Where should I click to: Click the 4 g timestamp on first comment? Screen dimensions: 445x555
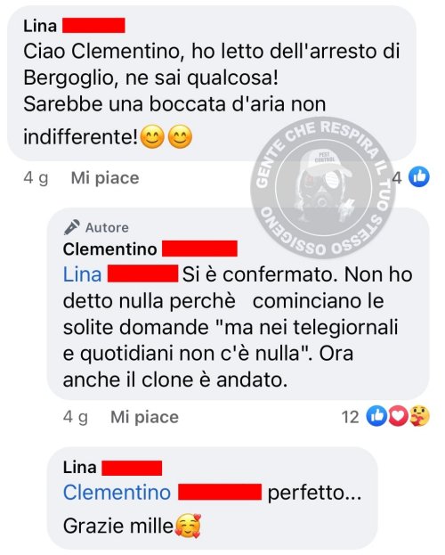coord(36,178)
